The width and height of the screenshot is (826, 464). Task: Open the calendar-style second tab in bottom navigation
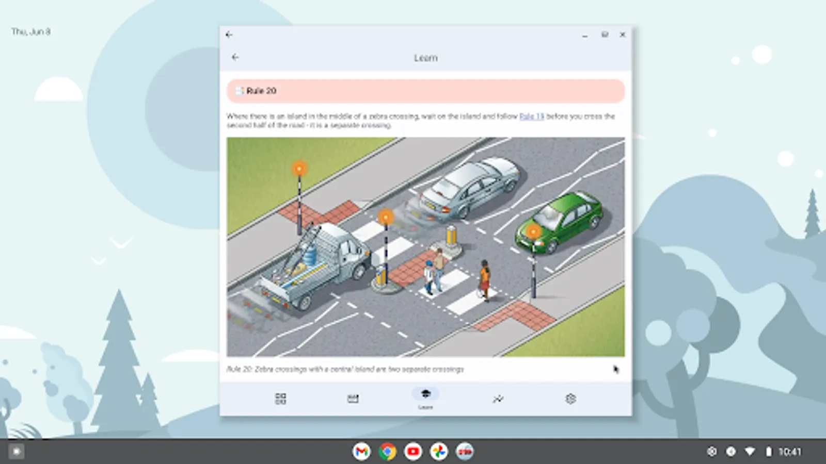[x=353, y=399]
